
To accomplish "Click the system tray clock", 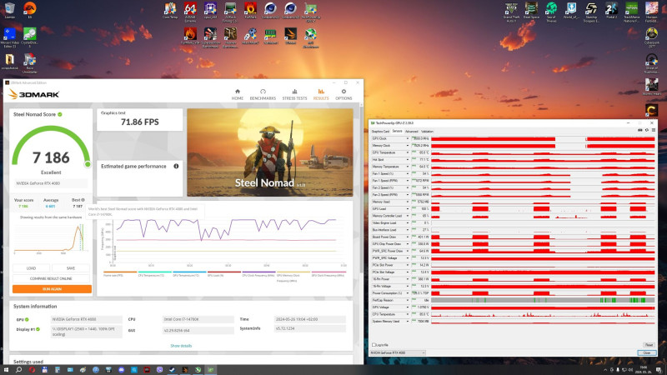I will click(643, 370).
